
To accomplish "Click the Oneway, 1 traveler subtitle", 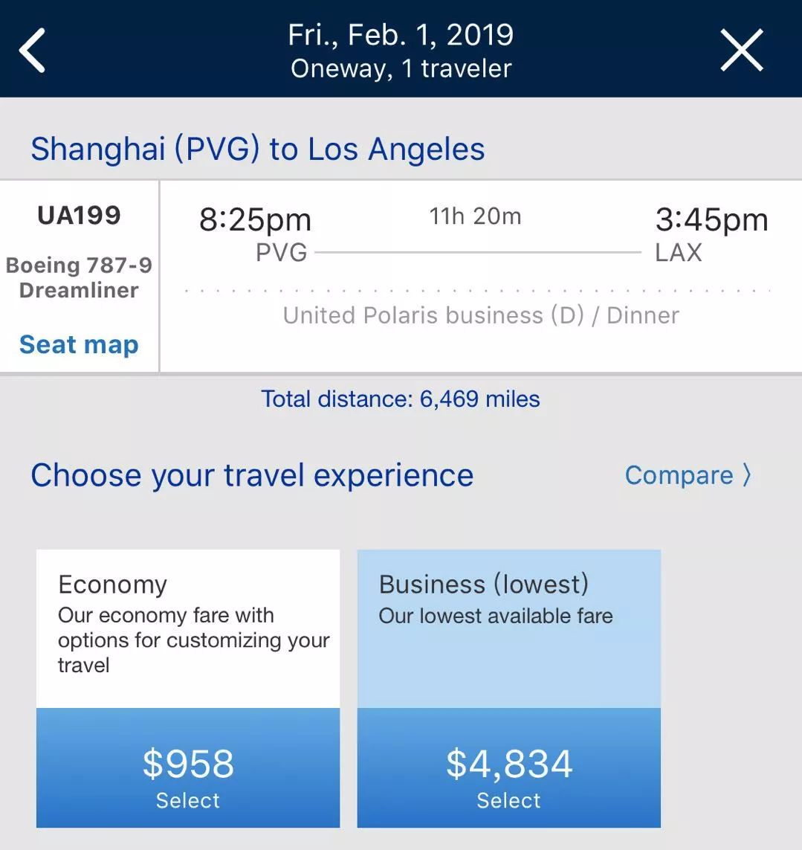I will [401, 68].
